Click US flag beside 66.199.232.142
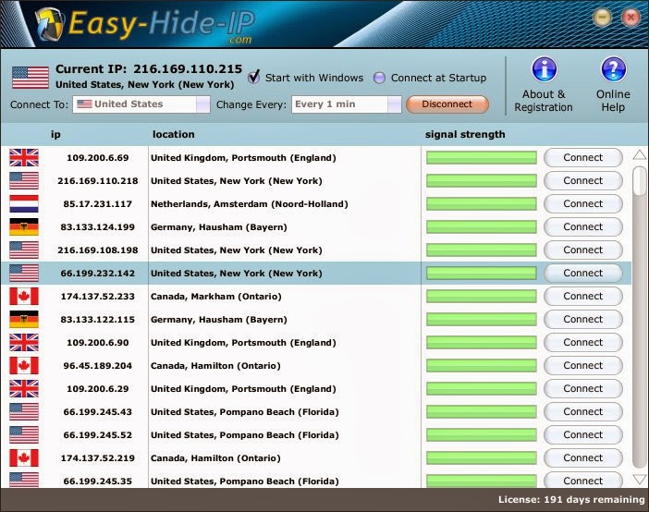This screenshot has width=649, height=512. [24, 274]
